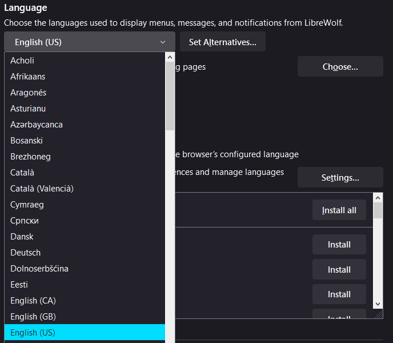The width and height of the screenshot is (393, 343).
Task: Click the chevron on the English (US) dropdown
Action: [163, 42]
